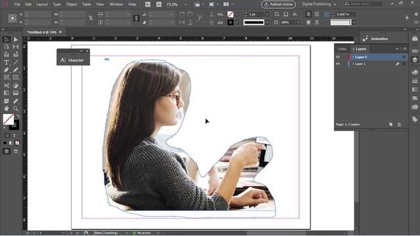Toggle formatting affects text

coord(14,136)
